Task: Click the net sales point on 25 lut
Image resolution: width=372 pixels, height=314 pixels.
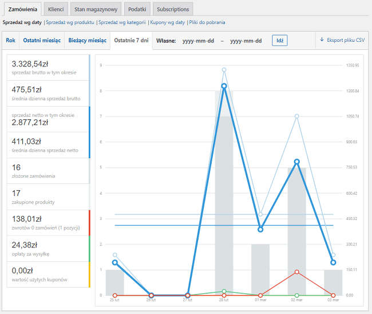Action: (115, 262)
